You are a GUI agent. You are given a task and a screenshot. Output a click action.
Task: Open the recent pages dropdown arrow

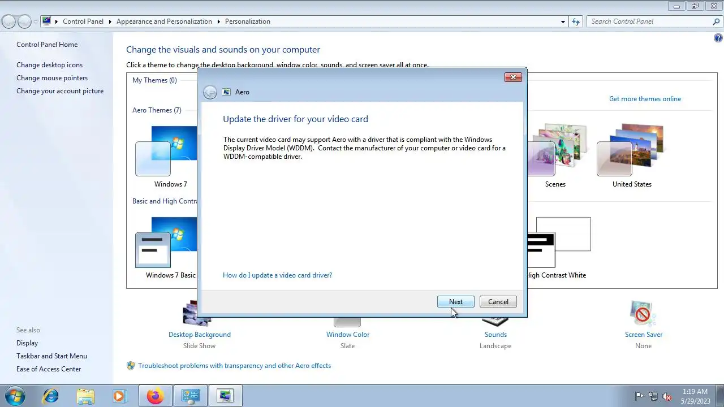coord(36,22)
